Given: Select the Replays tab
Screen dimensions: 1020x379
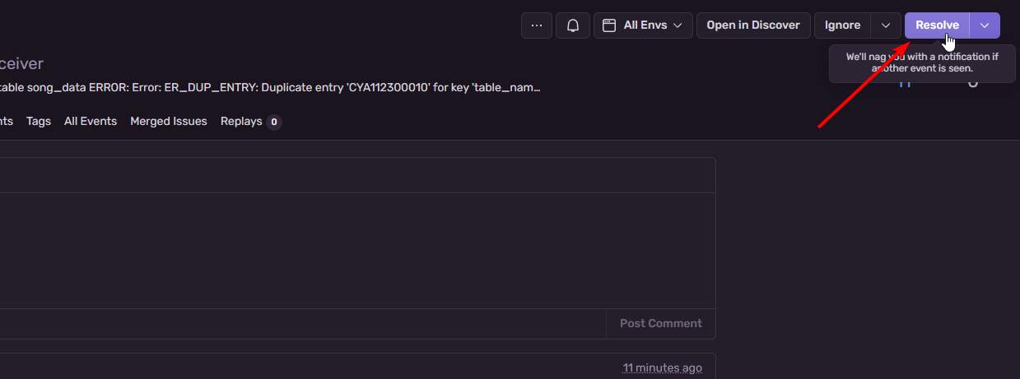Looking at the screenshot, I should (241, 122).
